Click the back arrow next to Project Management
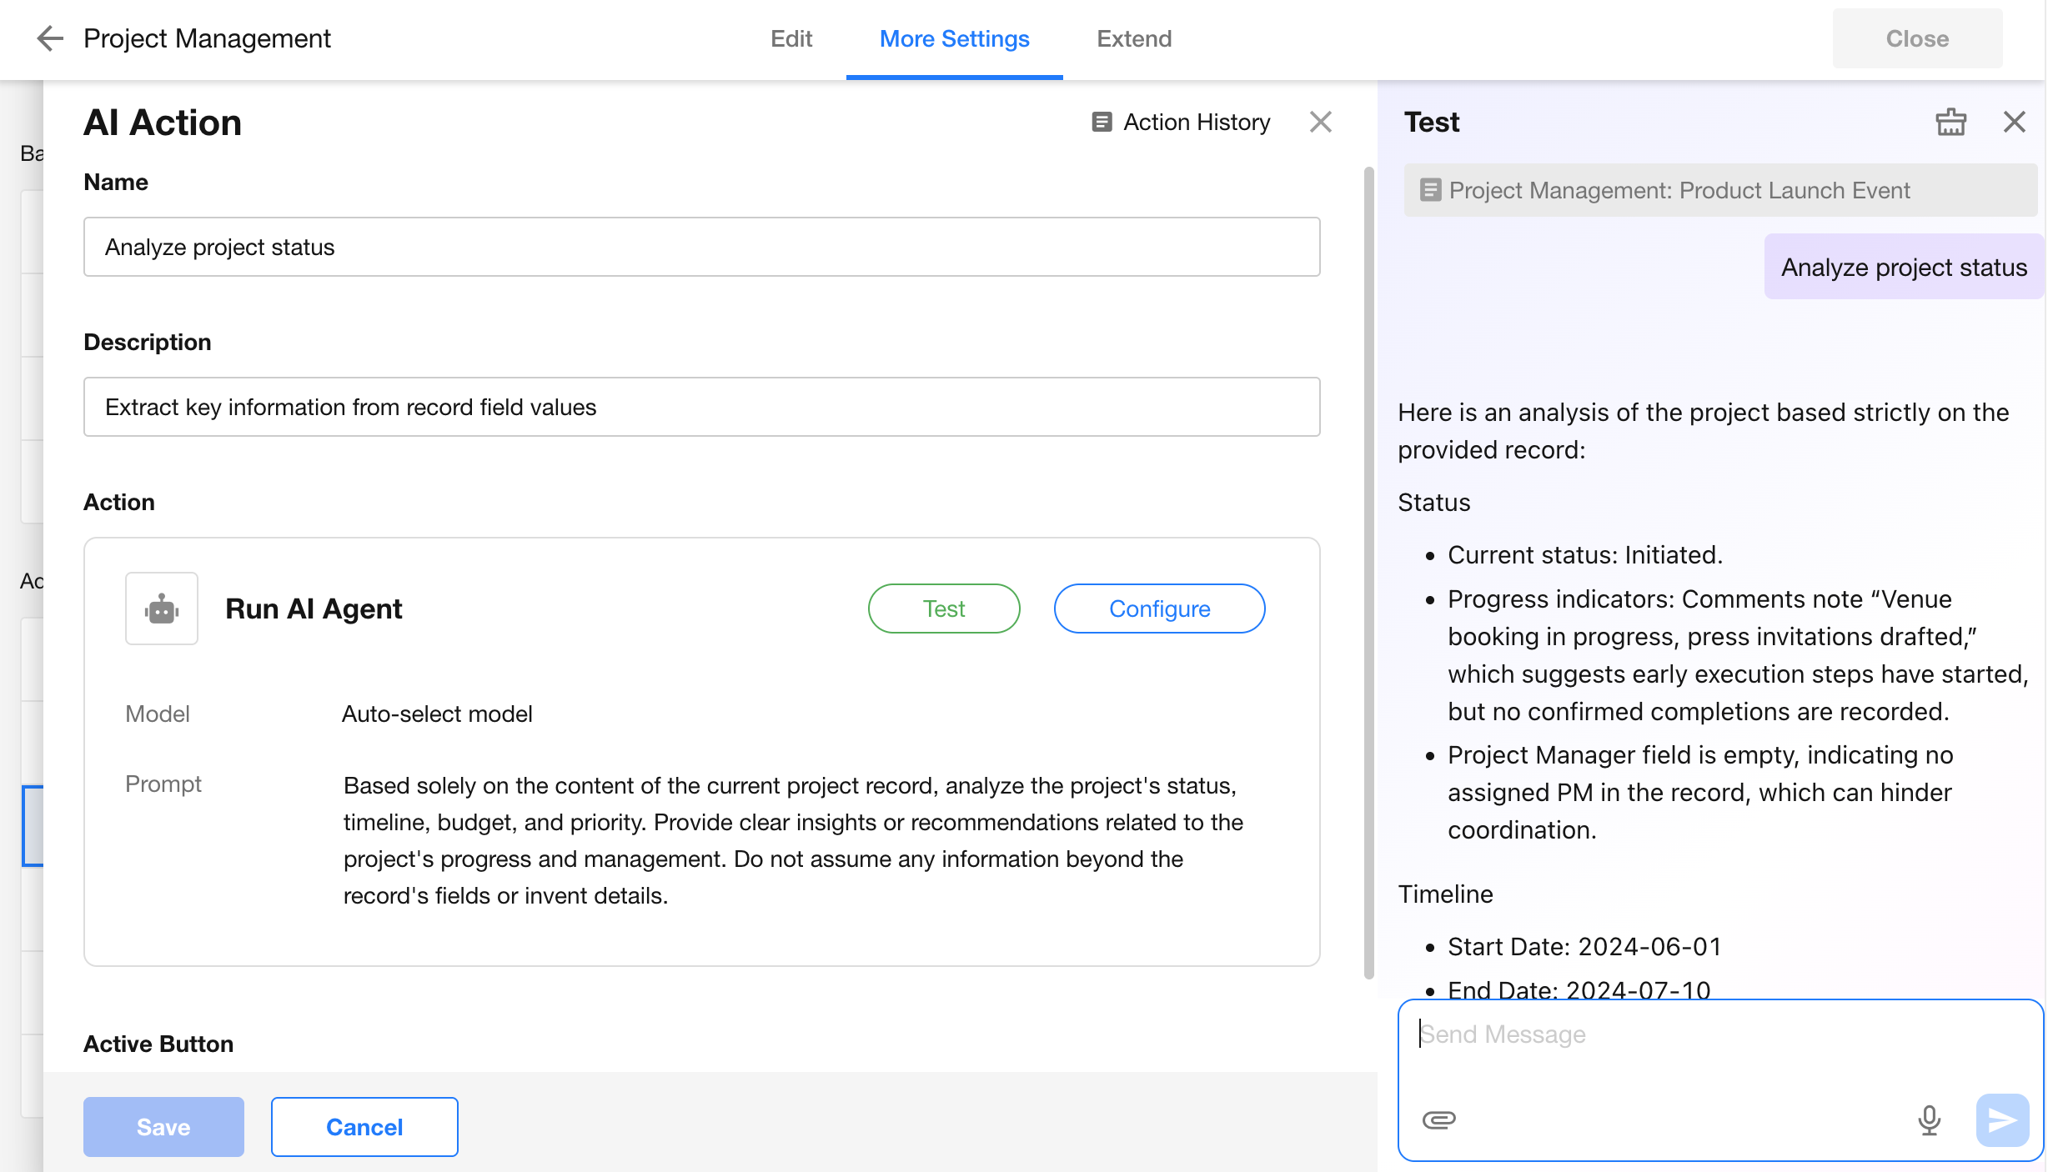Screen dimensions: 2048x1172 pyautogui.click(x=50, y=38)
